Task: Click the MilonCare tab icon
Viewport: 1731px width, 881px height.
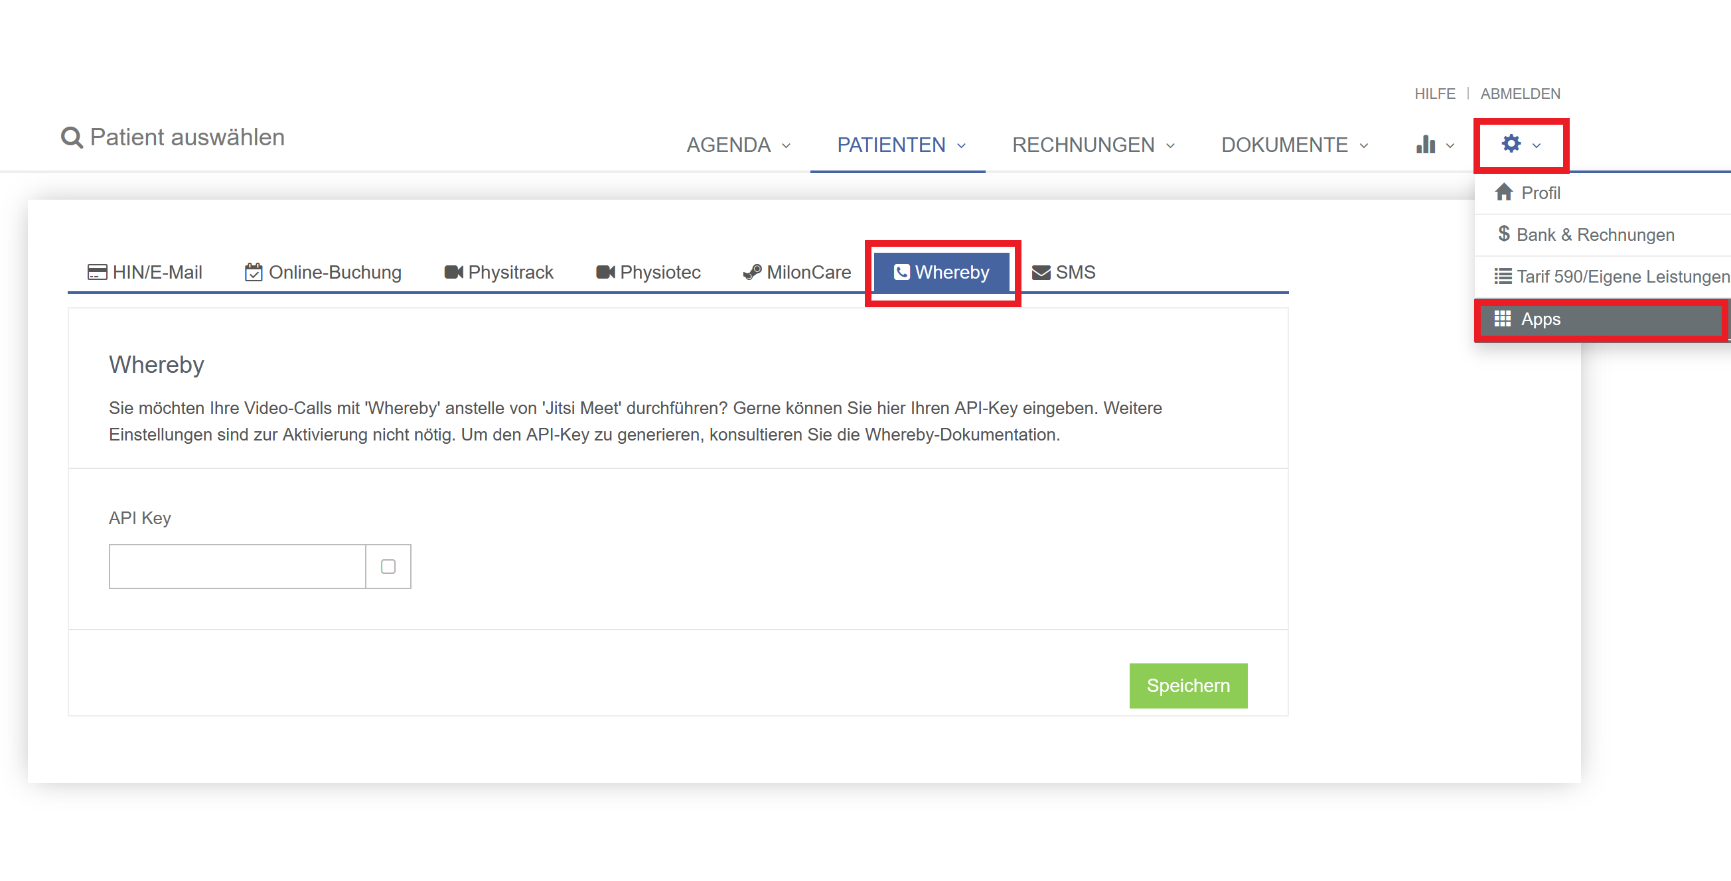Action: [x=752, y=272]
